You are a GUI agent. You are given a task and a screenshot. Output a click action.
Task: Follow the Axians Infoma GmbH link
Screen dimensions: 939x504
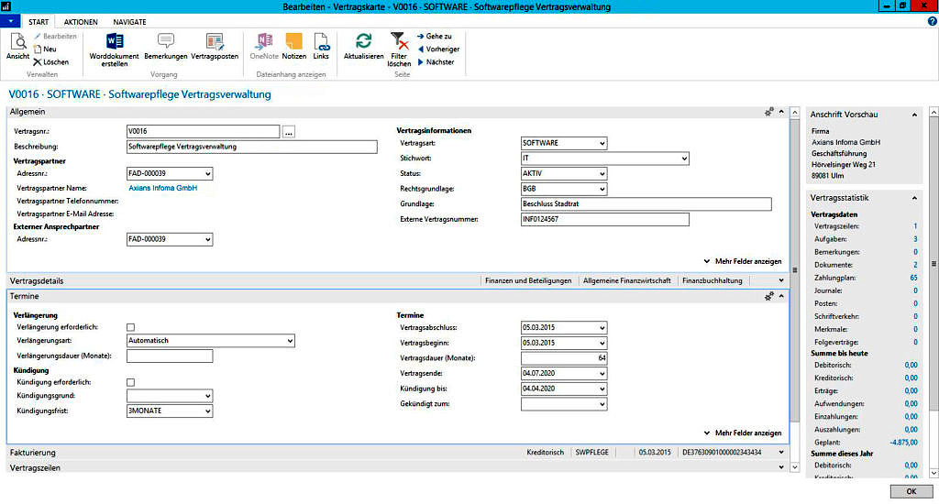coord(162,188)
